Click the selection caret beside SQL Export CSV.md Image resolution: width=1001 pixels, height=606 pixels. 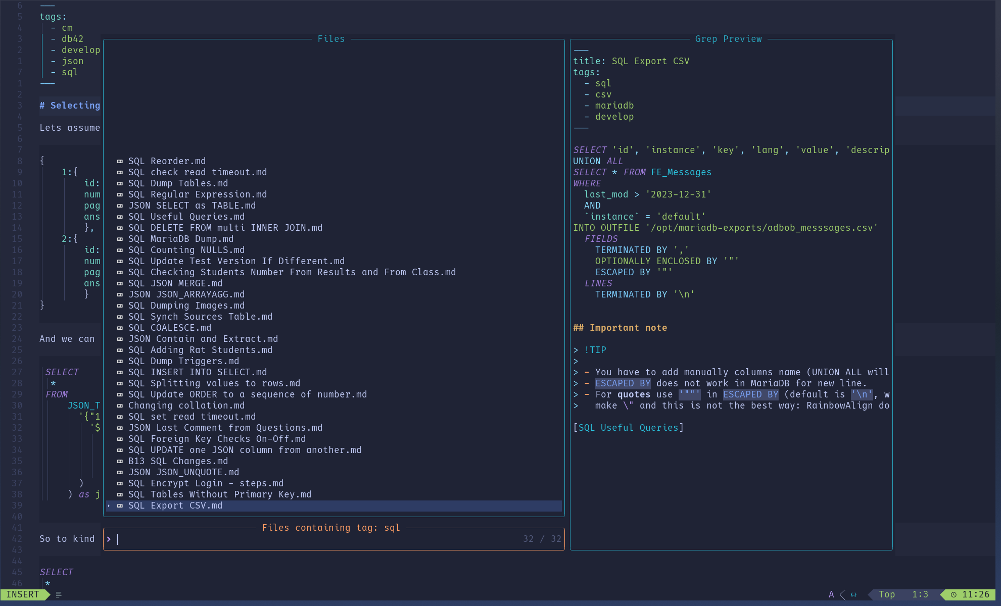tap(109, 506)
